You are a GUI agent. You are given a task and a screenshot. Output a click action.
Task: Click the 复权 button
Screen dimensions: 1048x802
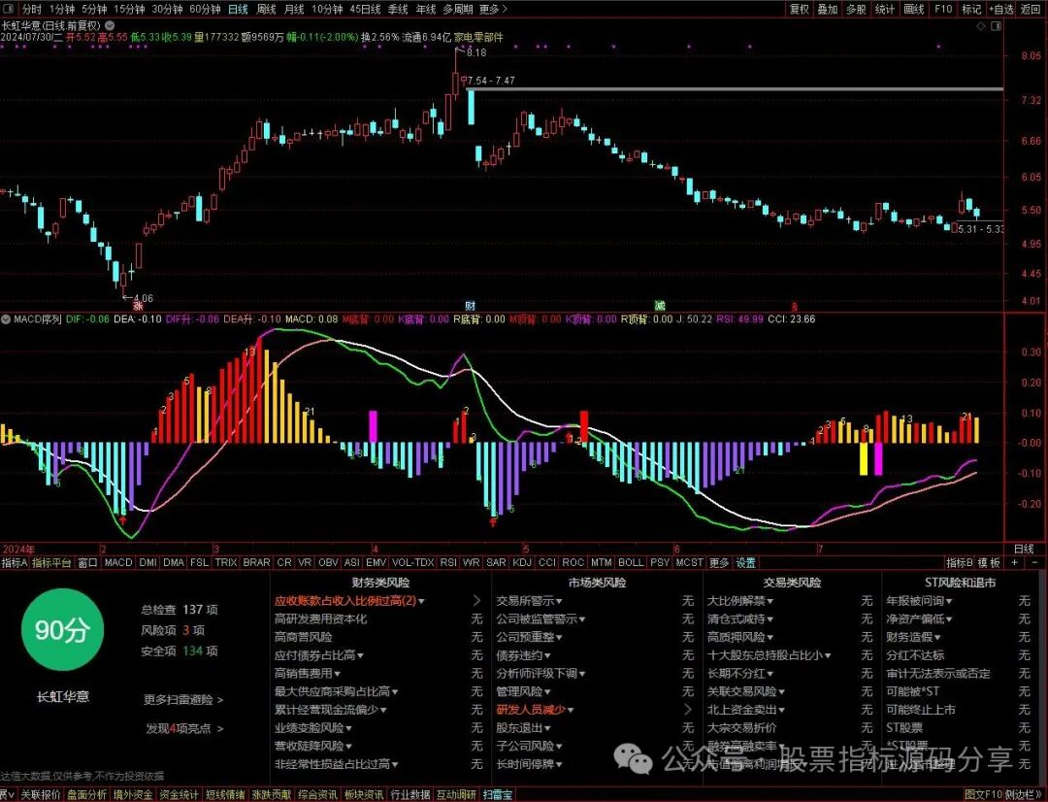pos(800,9)
